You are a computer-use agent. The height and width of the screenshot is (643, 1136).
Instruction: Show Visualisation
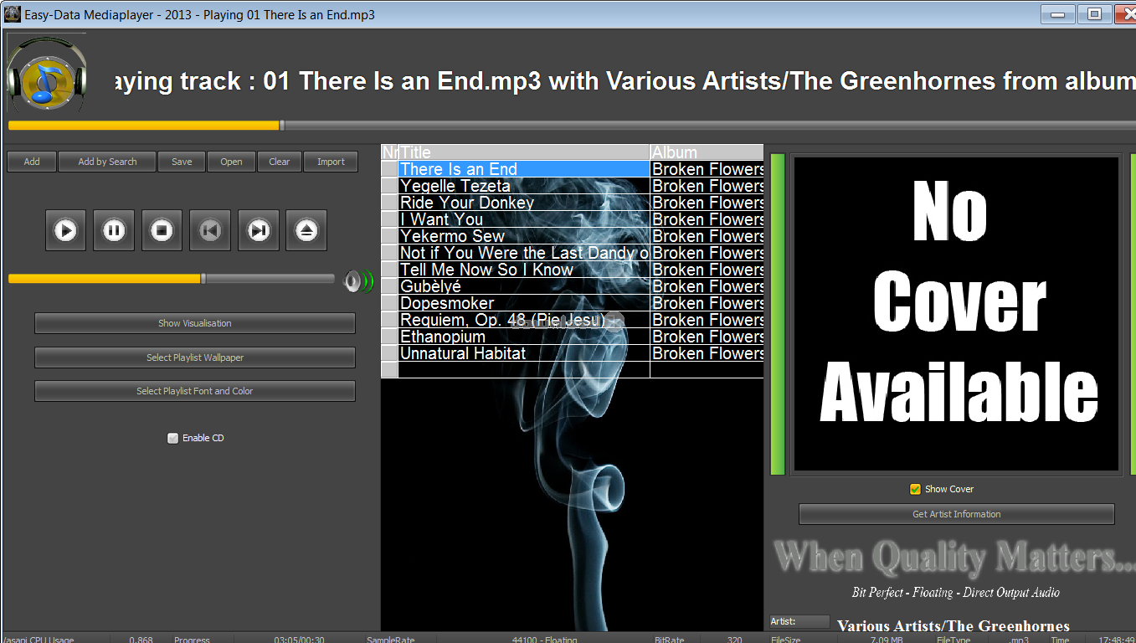(195, 323)
